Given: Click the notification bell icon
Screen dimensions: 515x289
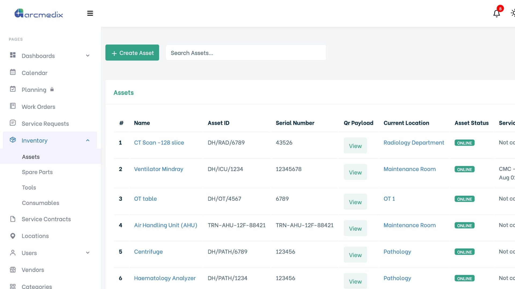Looking at the screenshot, I should pyautogui.click(x=496, y=13).
